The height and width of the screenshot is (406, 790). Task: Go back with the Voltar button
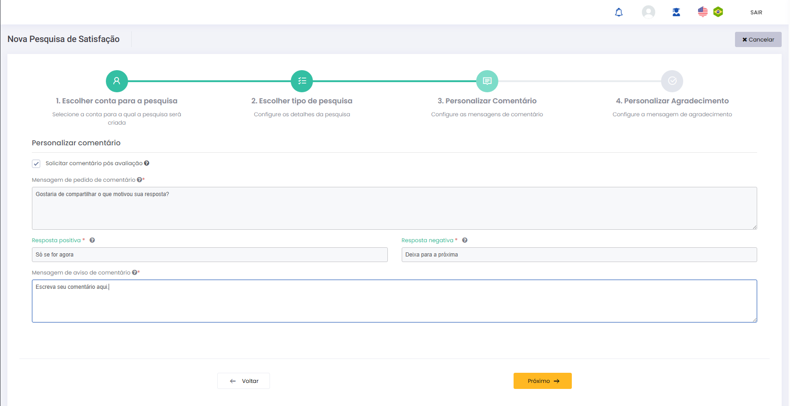[x=244, y=381]
